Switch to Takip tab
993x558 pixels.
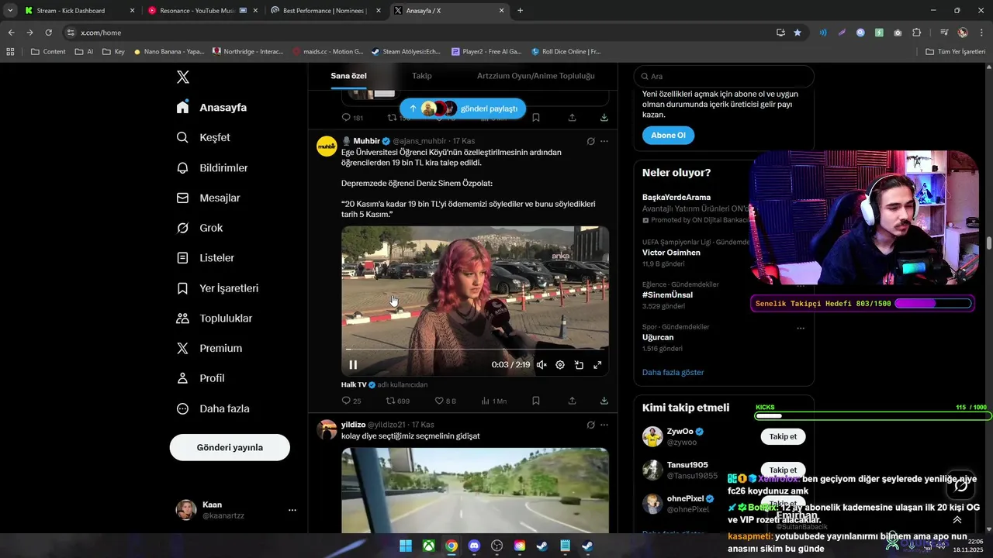click(x=422, y=76)
